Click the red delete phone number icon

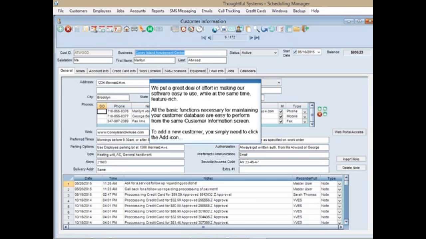tap(319, 114)
